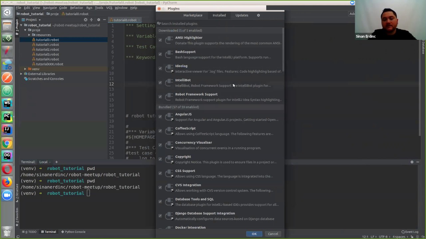Open the Updates tab in Plugins

(x=242, y=15)
